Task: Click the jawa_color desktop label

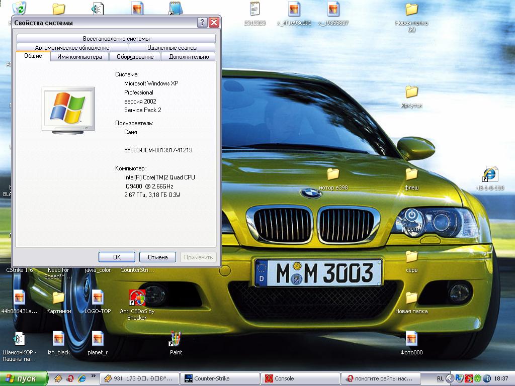Action: click(98, 270)
